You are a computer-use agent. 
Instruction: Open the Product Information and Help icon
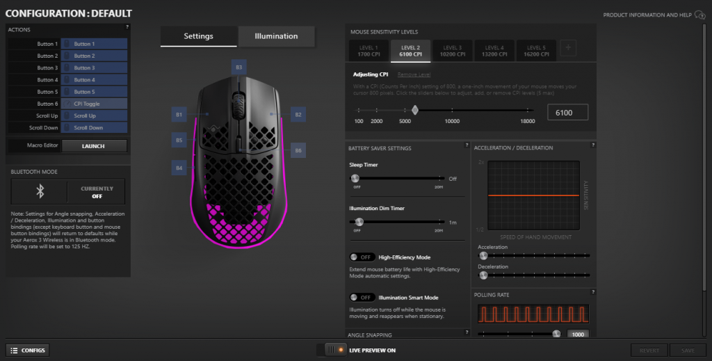699,15
